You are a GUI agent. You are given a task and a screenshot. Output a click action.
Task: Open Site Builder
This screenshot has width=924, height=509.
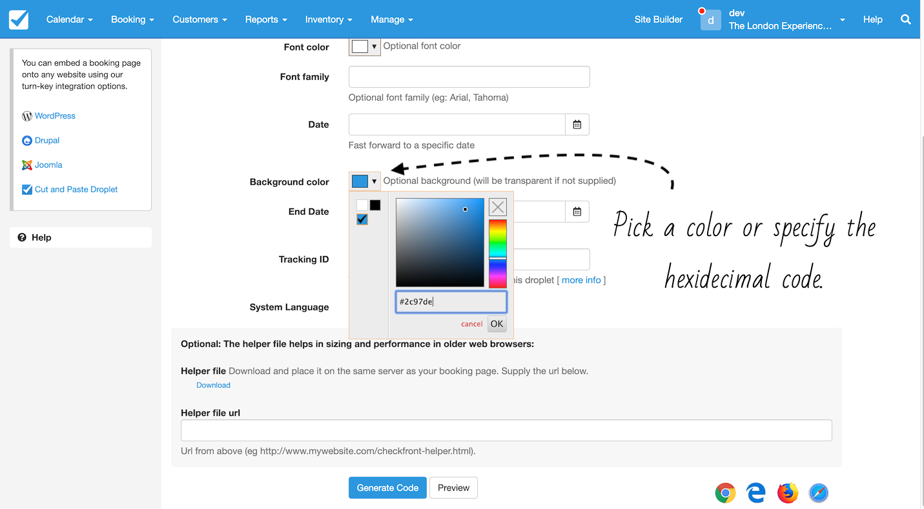(x=659, y=19)
